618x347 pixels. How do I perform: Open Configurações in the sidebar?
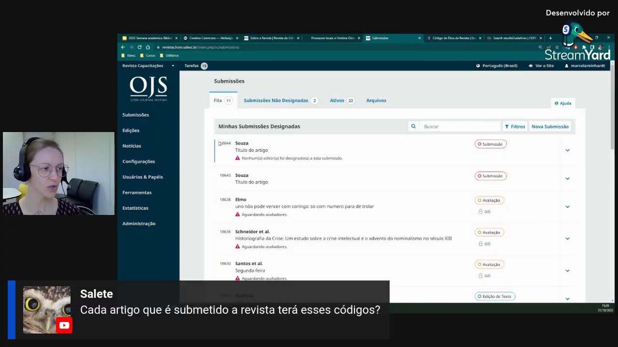tap(139, 161)
